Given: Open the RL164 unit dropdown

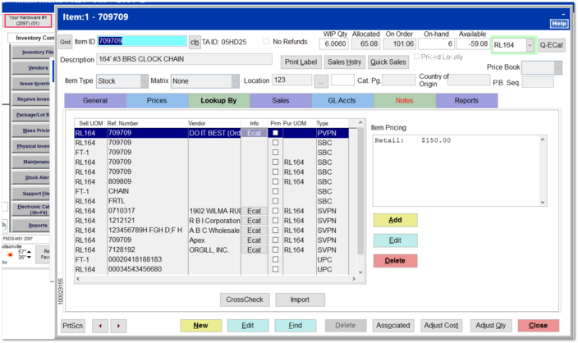Looking at the screenshot, I should (x=530, y=45).
